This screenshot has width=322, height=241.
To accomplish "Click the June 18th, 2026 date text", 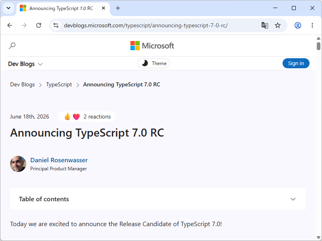I will click(29, 116).
